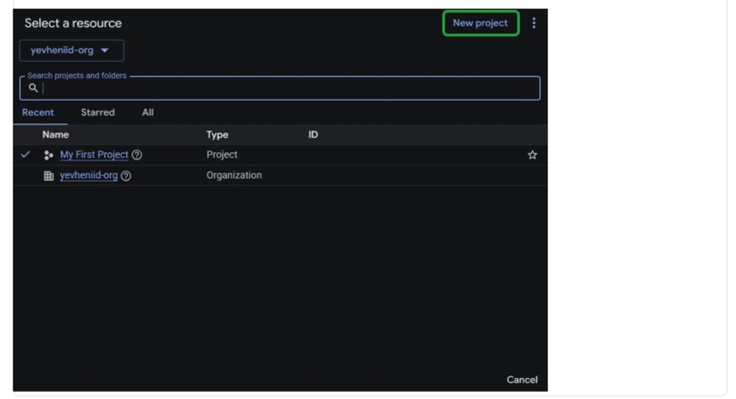Click the New project button
Viewport: 736px width, 399px height.
pyautogui.click(x=481, y=23)
